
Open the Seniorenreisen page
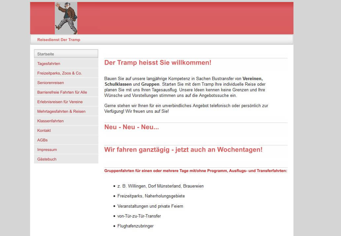[66, 83]
